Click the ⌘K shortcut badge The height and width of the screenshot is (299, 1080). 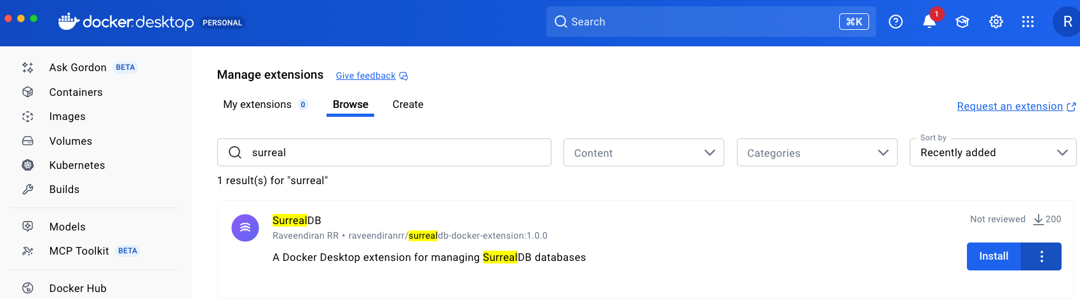click(x=854, y=22)
